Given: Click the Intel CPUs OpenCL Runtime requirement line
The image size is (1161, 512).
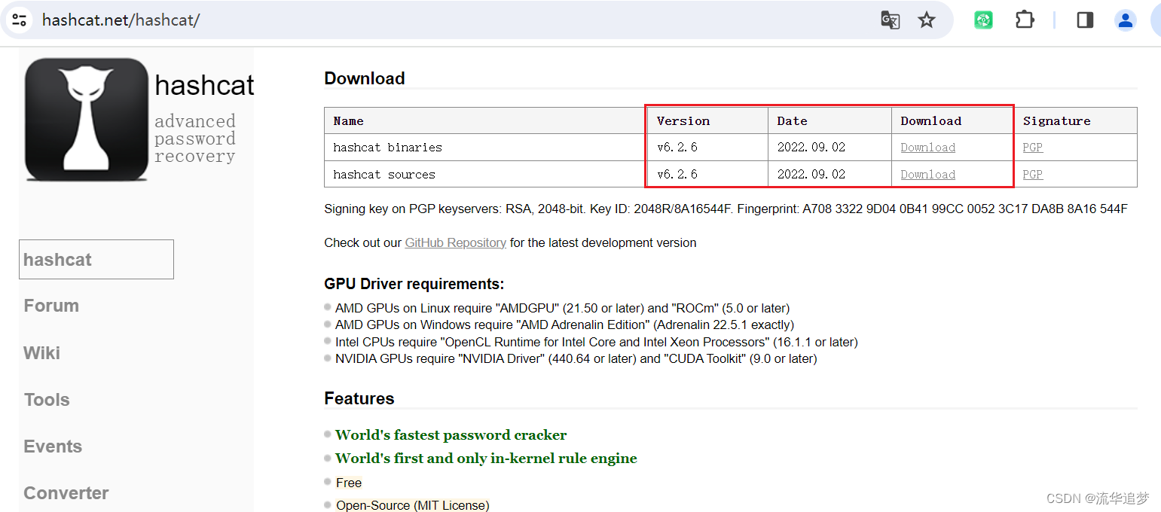Looking at the screenshot, I should (596, 342).
